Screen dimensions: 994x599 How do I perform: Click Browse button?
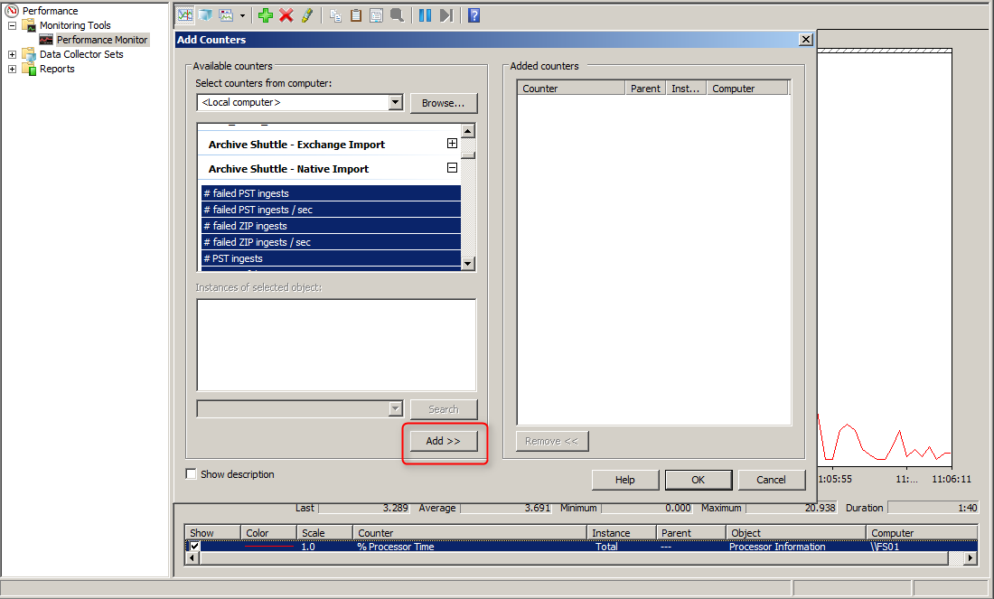pos(443,103)
